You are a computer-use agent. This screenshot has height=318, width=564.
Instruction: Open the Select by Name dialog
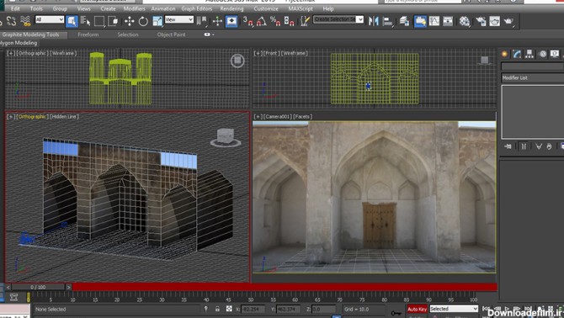click(x=85, y=21)
